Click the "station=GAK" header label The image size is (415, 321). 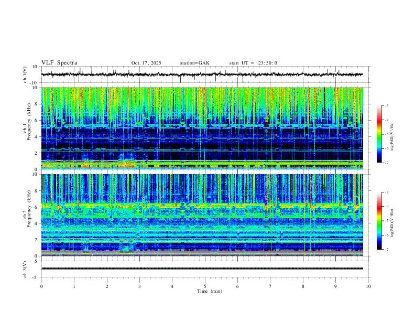click(x=194, y=63)
